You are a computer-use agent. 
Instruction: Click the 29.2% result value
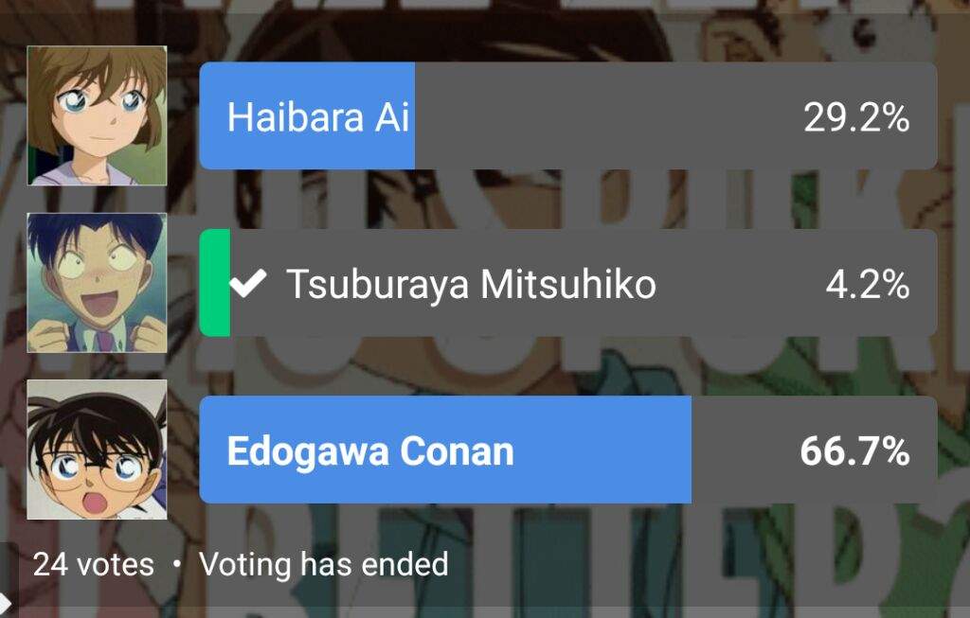[856, 117]
